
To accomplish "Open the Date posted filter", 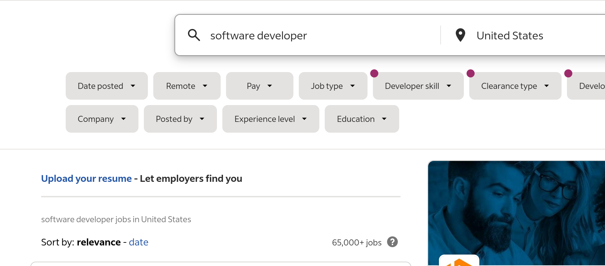I will (x=107, y=86).
